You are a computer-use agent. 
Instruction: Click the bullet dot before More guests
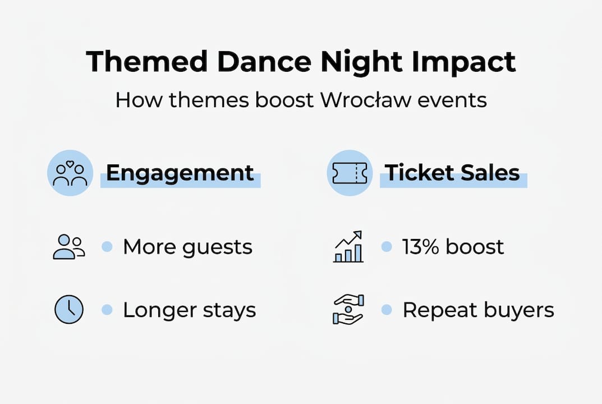click(107, 247)
